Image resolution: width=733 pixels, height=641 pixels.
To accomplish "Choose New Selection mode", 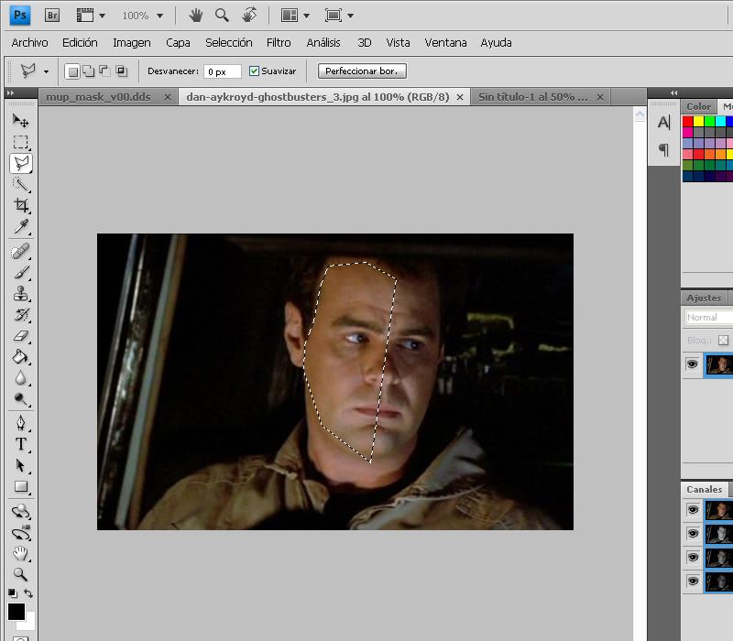I will pos(72,71).
